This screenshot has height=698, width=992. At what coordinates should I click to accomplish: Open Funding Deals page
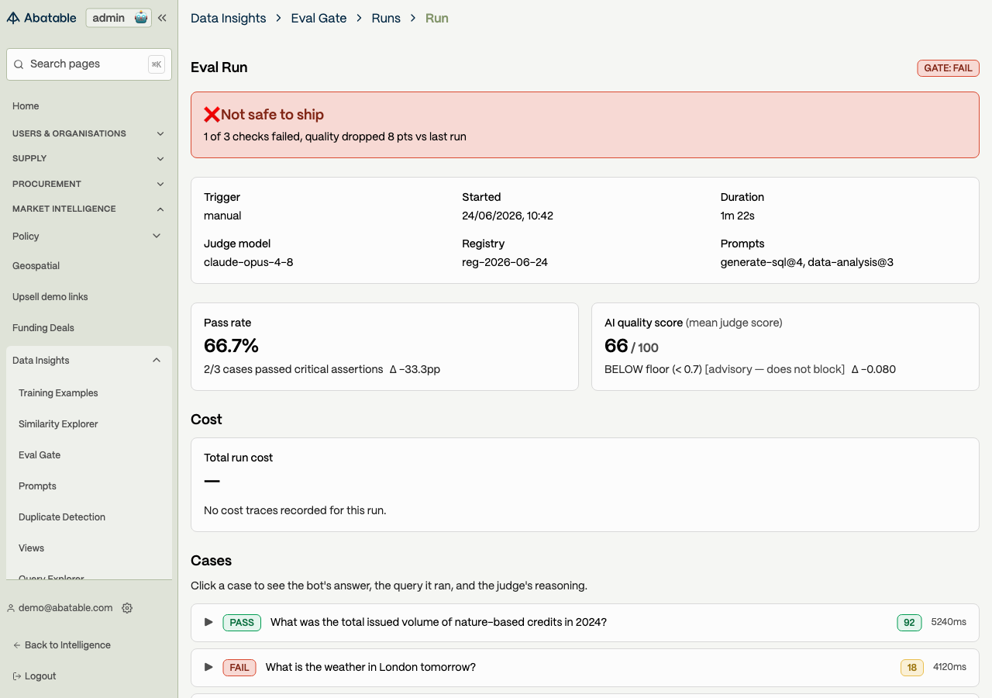[43, 328]
